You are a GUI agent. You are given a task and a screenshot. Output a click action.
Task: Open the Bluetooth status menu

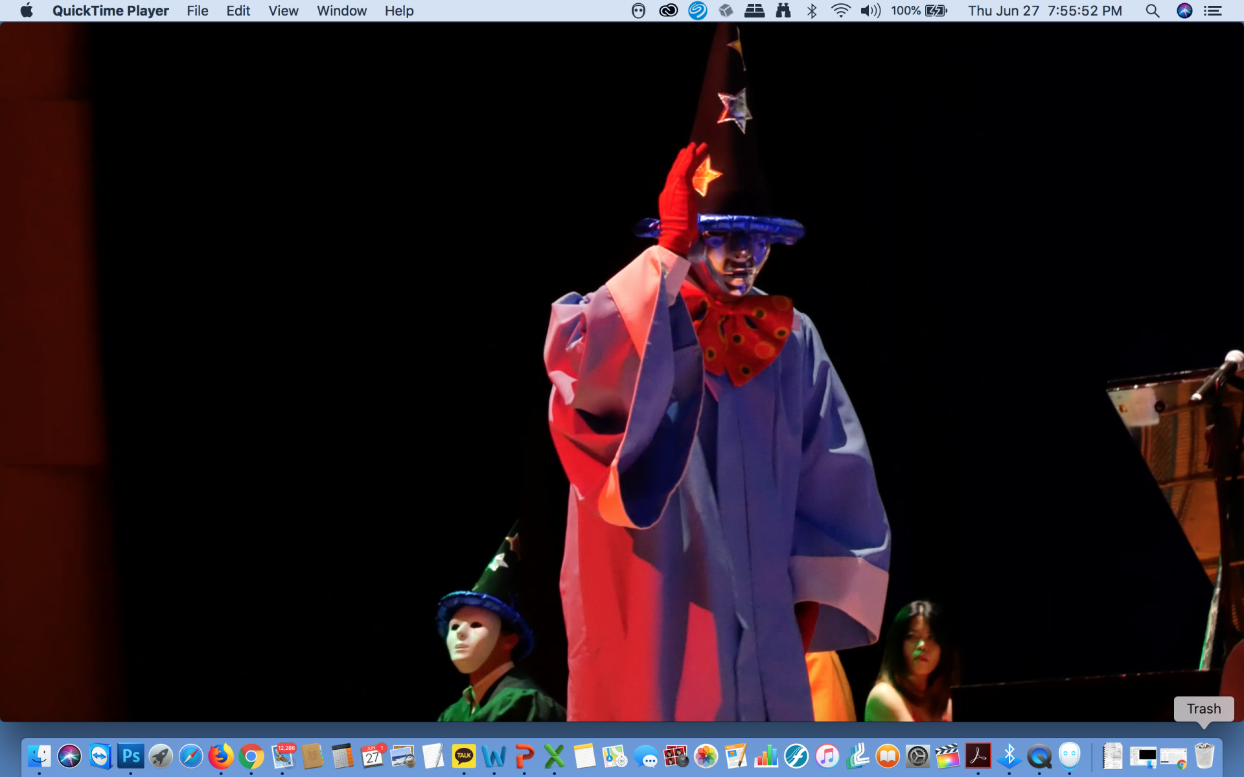pos(812,11)
